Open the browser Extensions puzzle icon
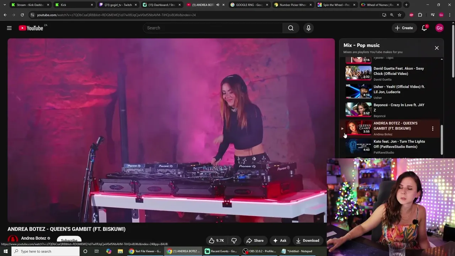455x256 pixels. click(420, 15)
